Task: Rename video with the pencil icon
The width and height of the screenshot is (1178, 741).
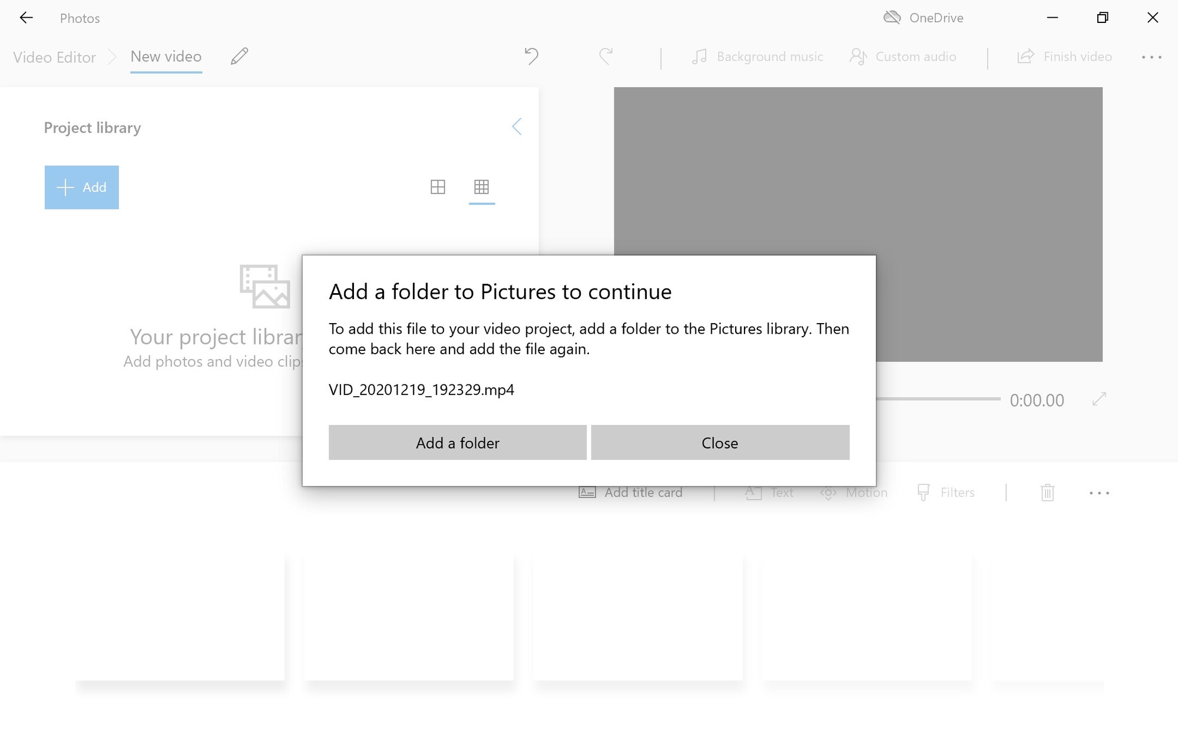Action: click(x=239, y=57)
